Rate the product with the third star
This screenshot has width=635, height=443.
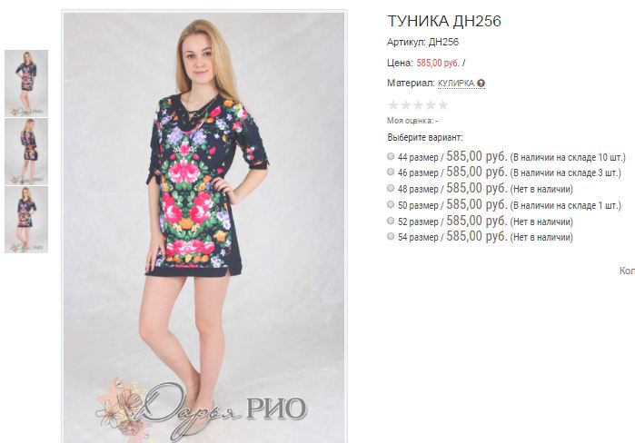click(419, 105)
